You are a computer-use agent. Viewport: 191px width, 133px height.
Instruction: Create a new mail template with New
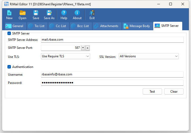point(9,15)
